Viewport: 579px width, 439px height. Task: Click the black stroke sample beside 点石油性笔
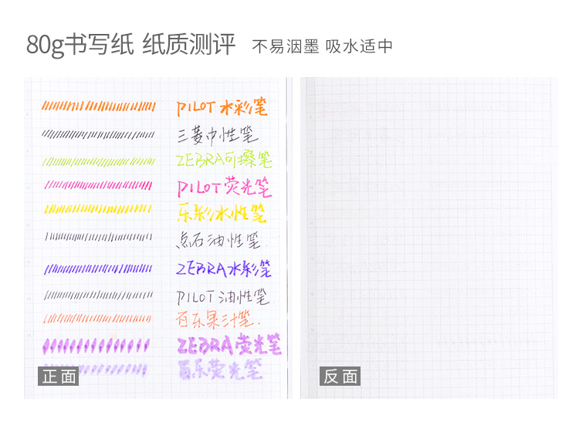(x=99, y=236)
